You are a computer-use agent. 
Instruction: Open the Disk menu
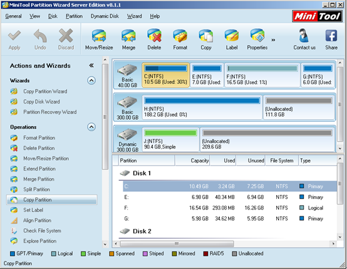point(53,16)
